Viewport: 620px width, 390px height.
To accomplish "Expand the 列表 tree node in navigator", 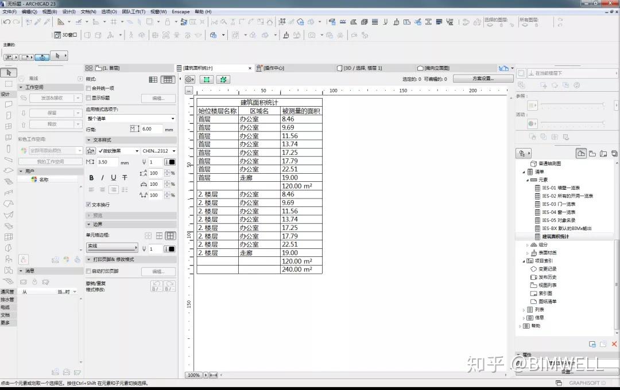I will coord(524,310).
